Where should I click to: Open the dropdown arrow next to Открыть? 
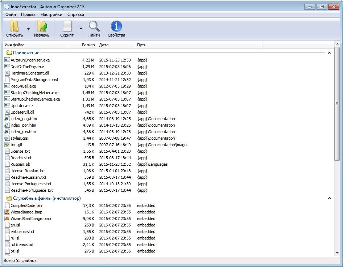pos(28,29)
